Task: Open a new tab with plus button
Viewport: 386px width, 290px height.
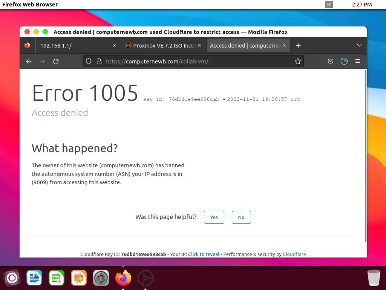Action: [x=298, y=46]
